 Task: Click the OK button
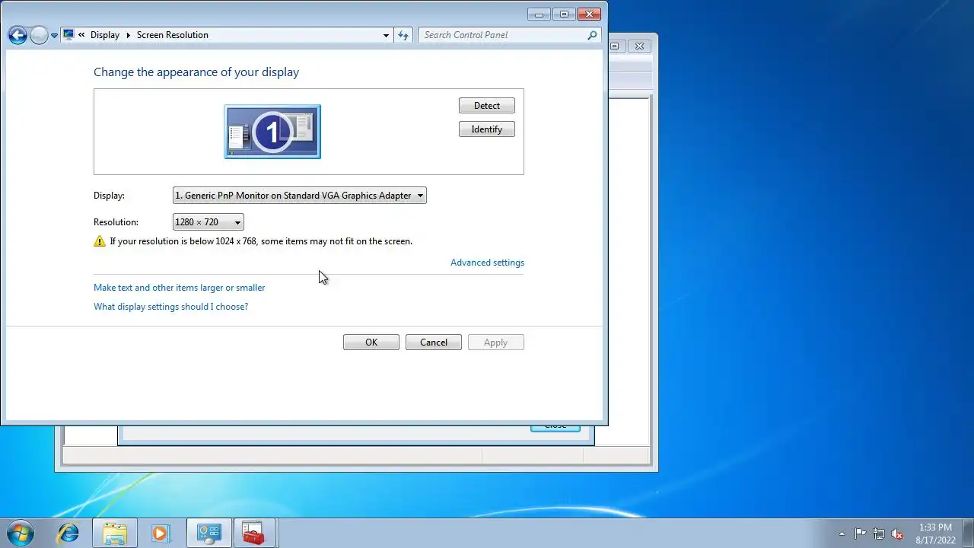(x=371, y=342)
